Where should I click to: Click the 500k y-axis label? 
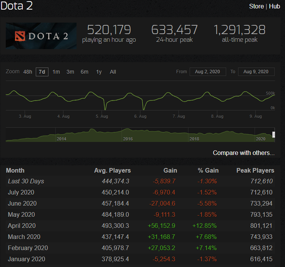point(270,93)
